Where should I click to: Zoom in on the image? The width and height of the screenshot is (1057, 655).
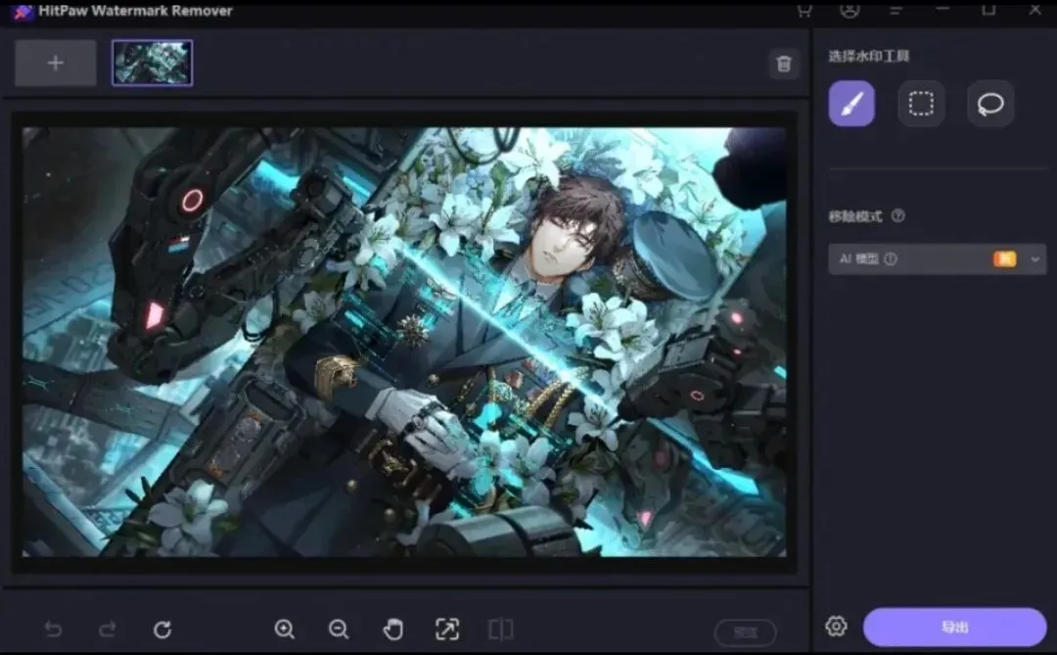point(285,630)
